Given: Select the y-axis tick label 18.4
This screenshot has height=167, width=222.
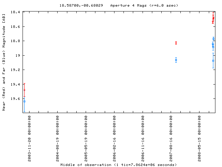Looking at the screenshot, I should coord(15,12).
